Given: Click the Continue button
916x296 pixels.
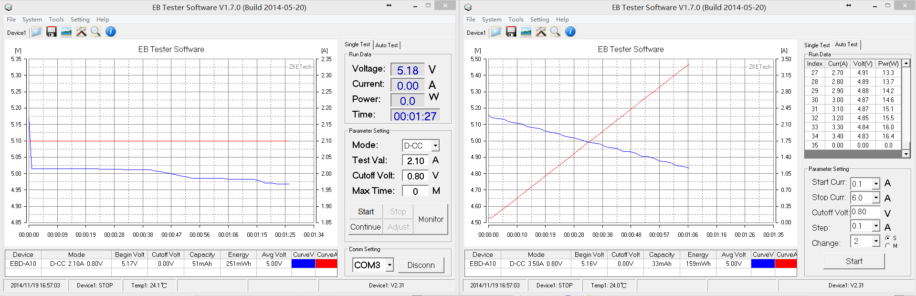Looking at the screenshot, I should point(366,227).
